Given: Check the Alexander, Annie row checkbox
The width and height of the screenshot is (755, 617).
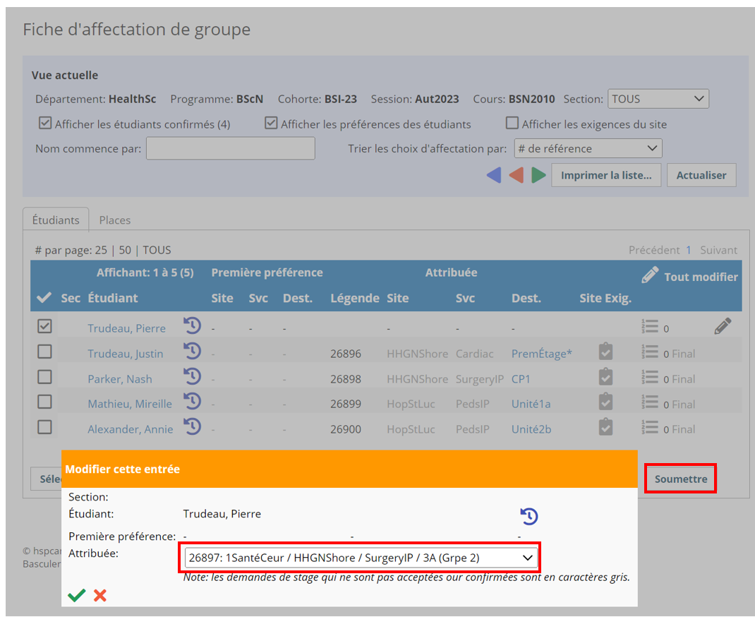Looking at the screenshot, I should pyautogui.click(x=44, y=426).
